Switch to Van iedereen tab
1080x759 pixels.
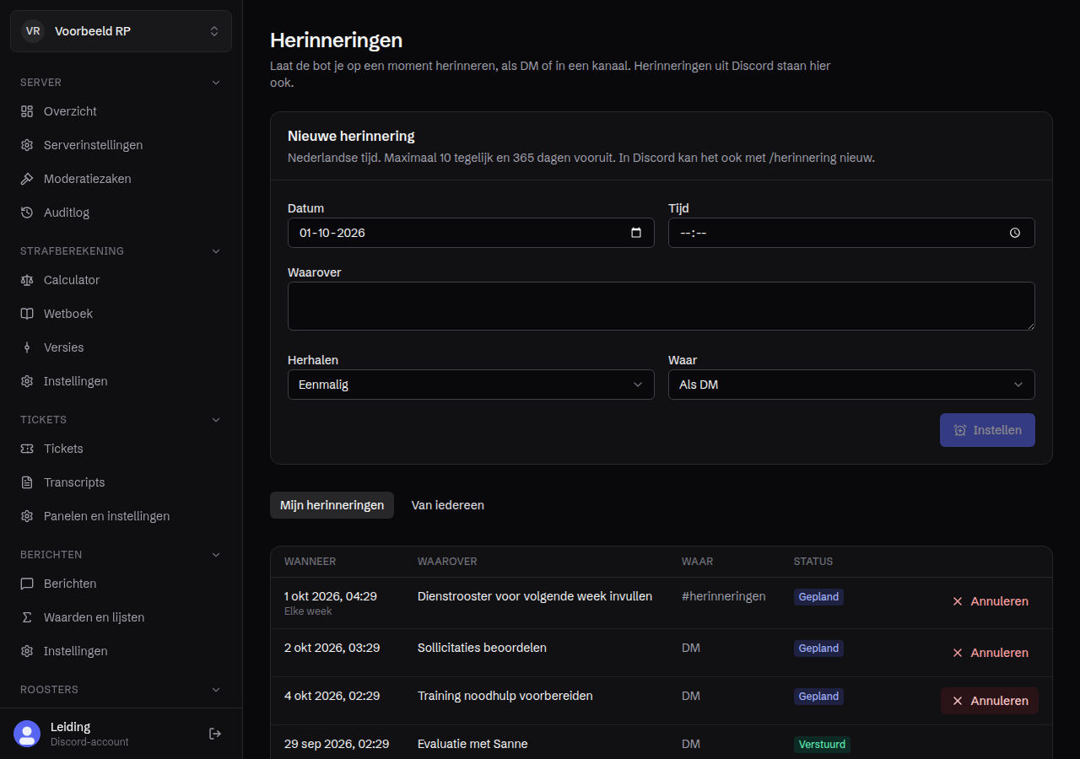pyautogui.click(x=447, y=505)
